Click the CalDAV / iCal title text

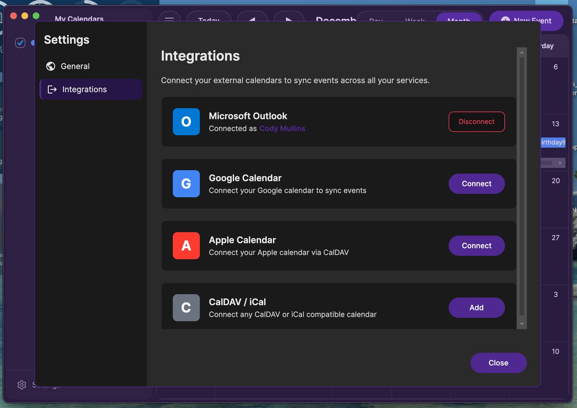pos(238,302)
